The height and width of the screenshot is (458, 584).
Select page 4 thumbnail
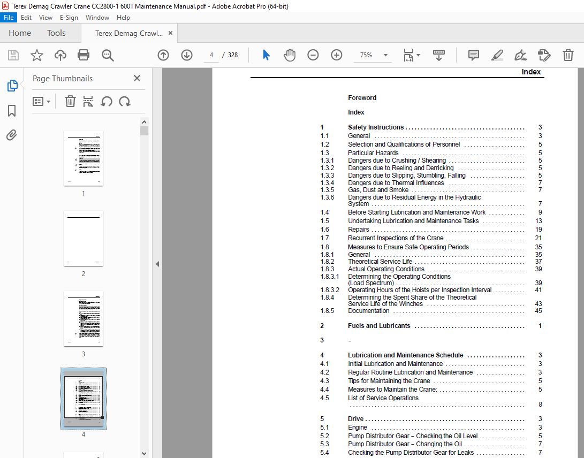[x=84, y=399]
